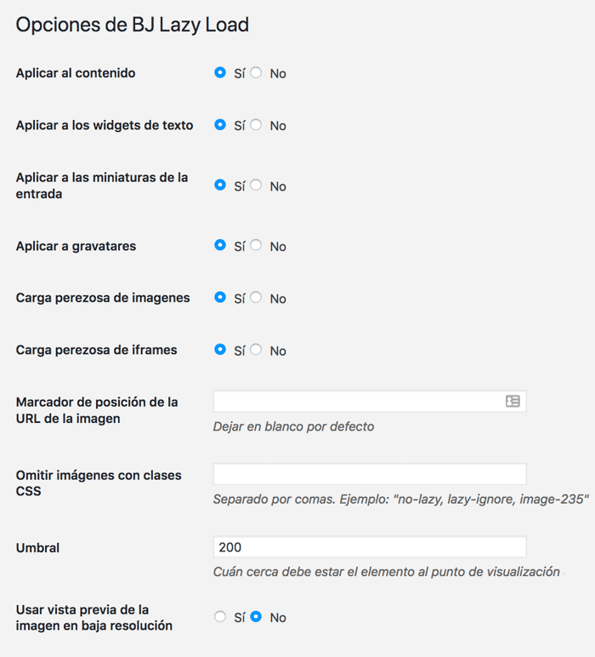Screen dimensions: 595x657
Task: Enable Aplicar a gravatares with Sí
Action: pyautogui.click(x=220, y=245)
